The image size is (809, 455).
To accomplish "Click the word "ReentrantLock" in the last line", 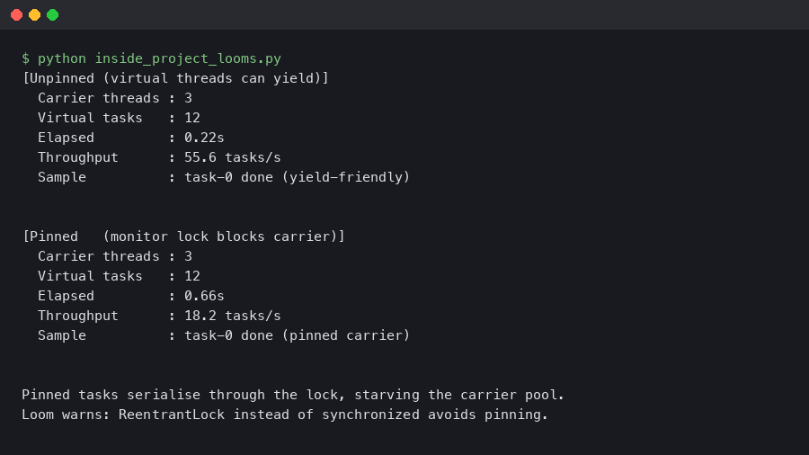I will [x=172, y=415].
